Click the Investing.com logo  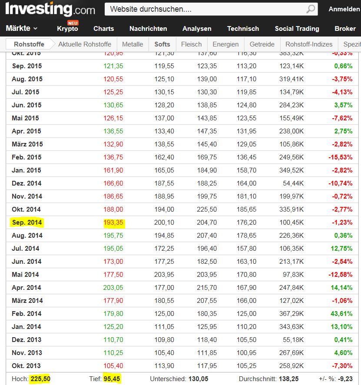click(x=50, y=9)
